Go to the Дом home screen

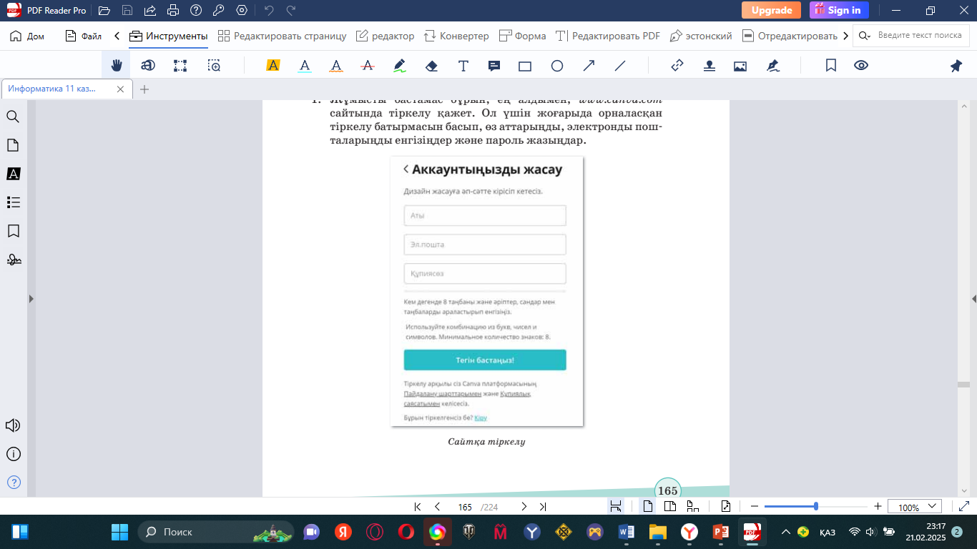(x=27, y=36)
